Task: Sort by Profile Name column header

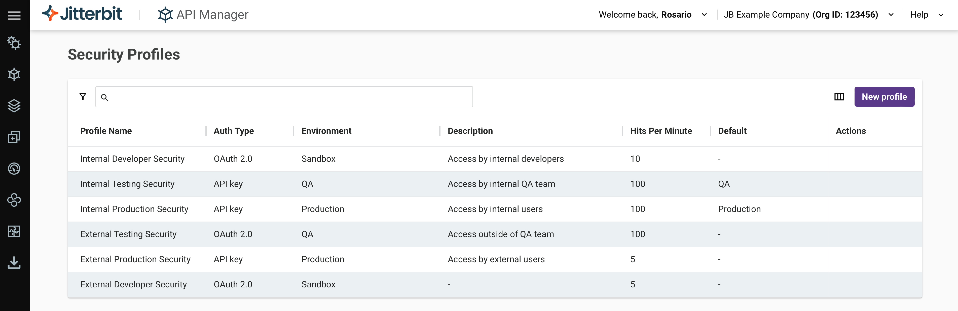Action: click(x=106, y=131)
